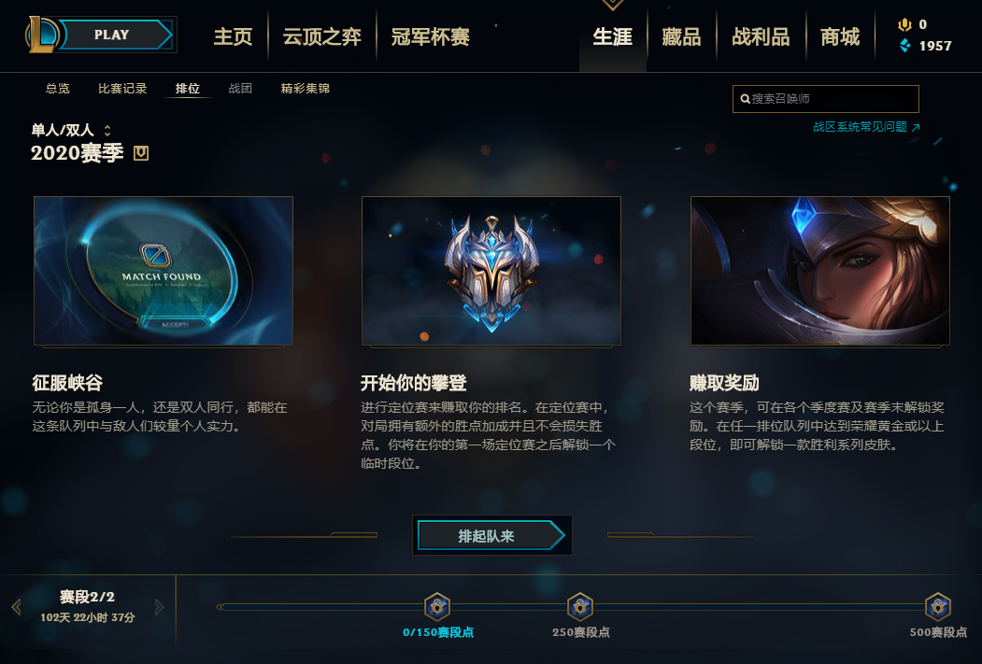Go to next split with right arrow
The width and height of the screenshot is (982, 664).
(159, 606)
